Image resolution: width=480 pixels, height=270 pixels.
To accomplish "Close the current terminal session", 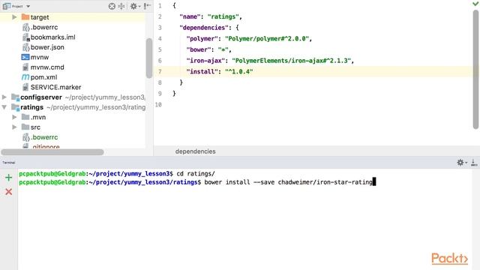I will [8, 192].
